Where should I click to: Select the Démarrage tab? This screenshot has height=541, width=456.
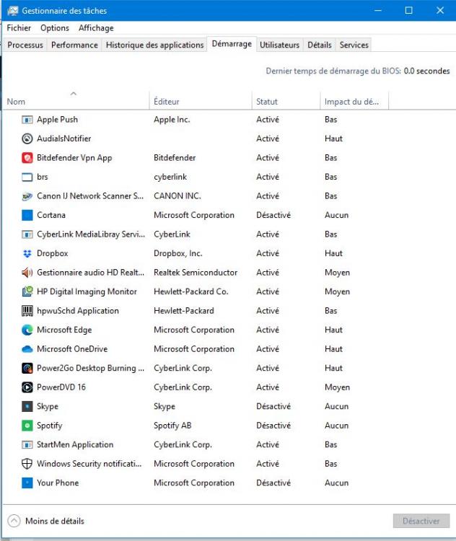(x=232, y=44)
